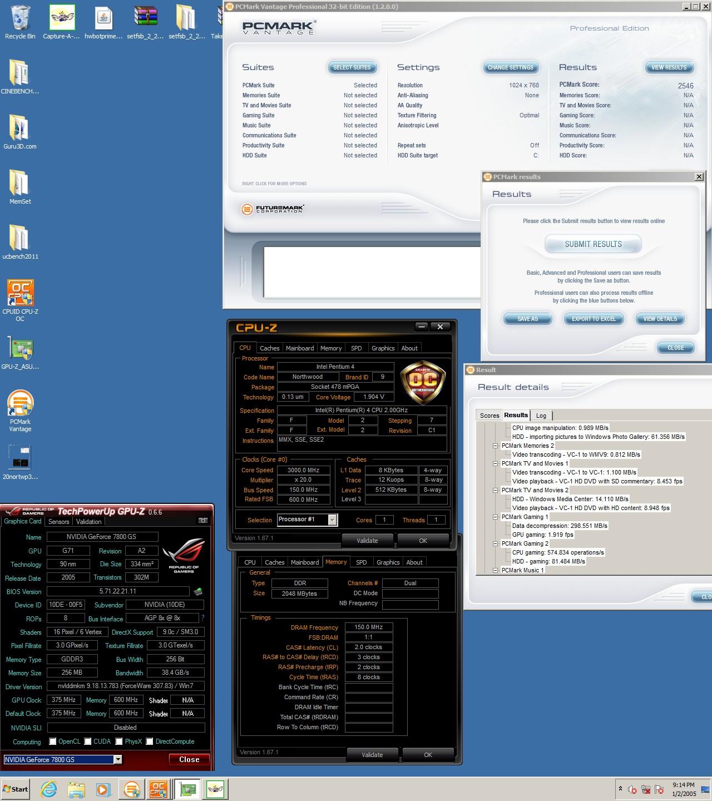The image size is (712, 801).
Task: Open first setfsb_2_2 WinRAR archive icon
Action: pos(145,22)
